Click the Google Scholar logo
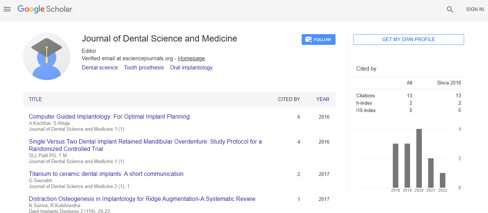 [45, 10]
